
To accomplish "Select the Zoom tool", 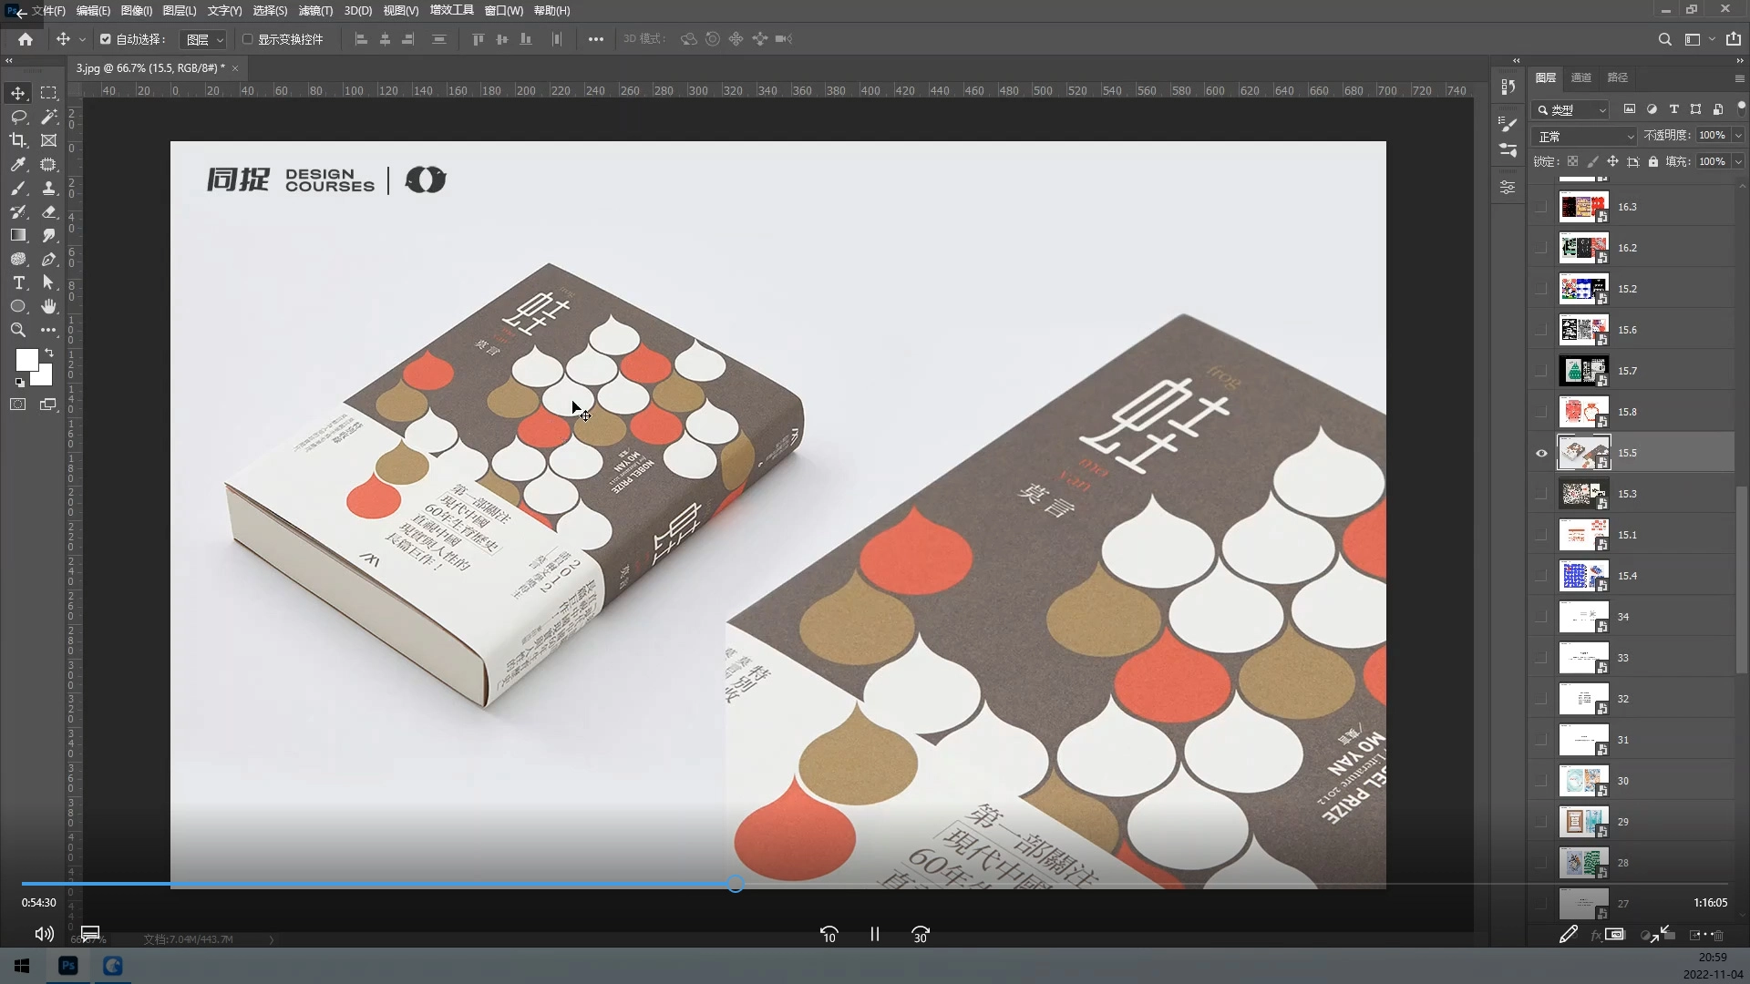I will point(18,330).
